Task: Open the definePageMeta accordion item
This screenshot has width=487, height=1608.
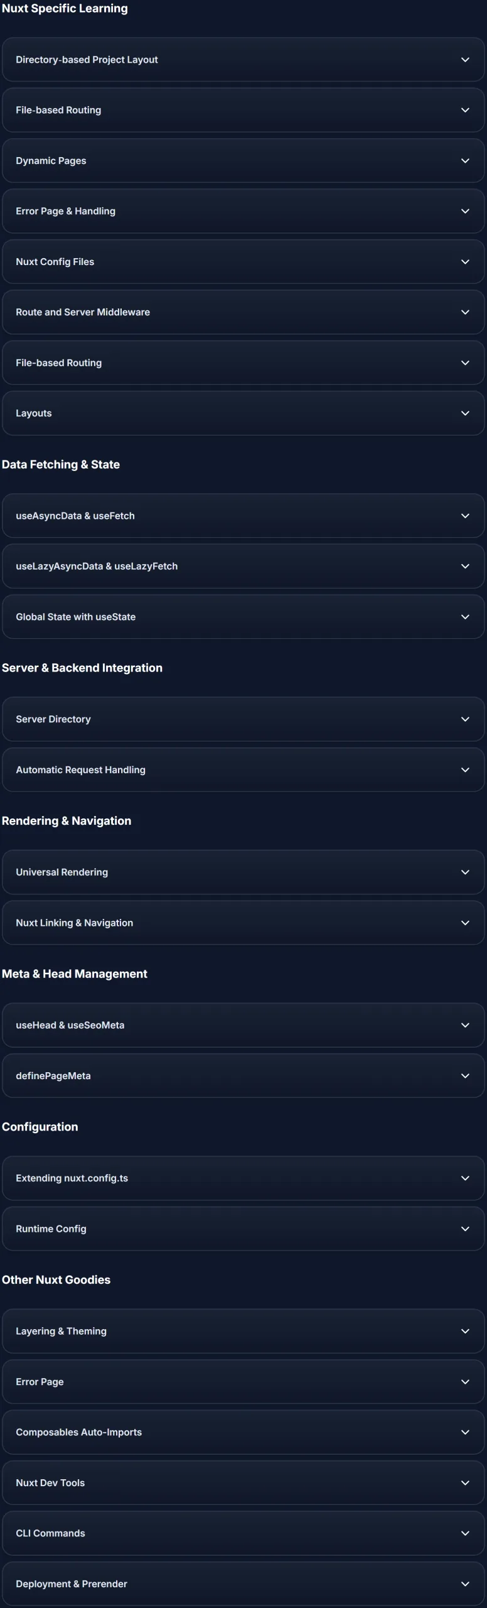Action: click(x=243, y=1076)
